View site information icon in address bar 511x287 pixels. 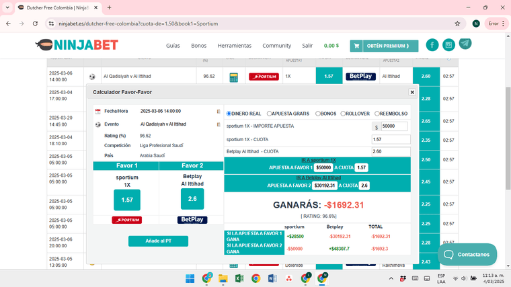coord(51,24)
